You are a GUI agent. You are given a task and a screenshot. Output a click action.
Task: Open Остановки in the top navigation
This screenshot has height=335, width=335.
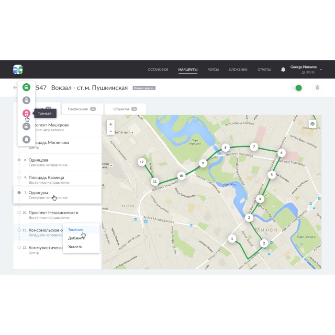tap(158, 69)
